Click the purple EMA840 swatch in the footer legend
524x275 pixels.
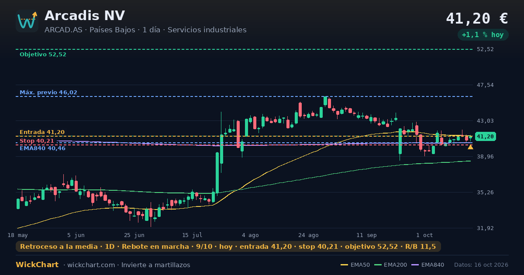tap(415, 265)
